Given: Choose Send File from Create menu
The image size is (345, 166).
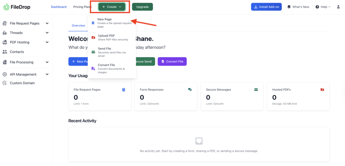Looking at the screenshot, I should 112,52.
